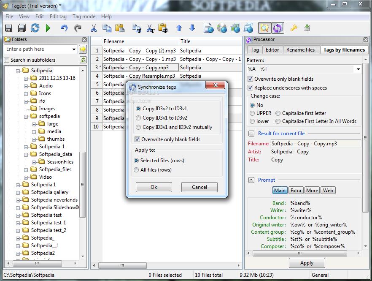This screenshot has width=372, height=281.
Task: Open the File menu
Action: click(9, 16)
